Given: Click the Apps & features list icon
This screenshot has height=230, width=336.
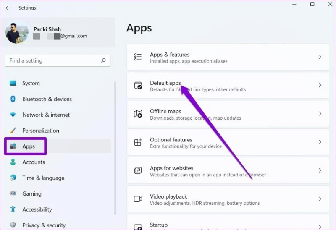Looking at the screenshot, I should pyautogui.click(x=138, y=57).
